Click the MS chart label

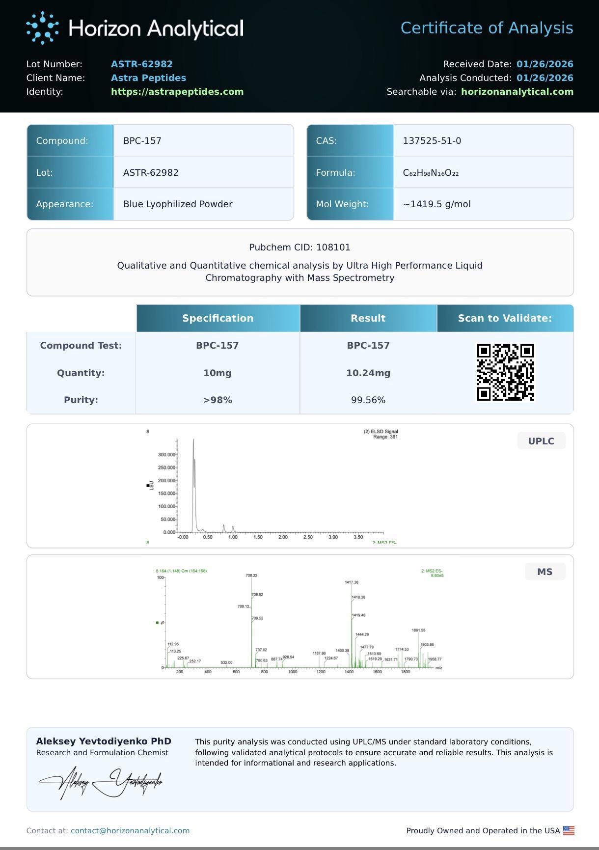coord(545,572)
